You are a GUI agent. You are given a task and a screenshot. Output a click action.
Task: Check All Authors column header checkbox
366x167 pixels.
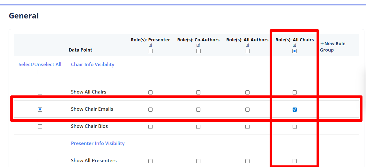point(247,51)
